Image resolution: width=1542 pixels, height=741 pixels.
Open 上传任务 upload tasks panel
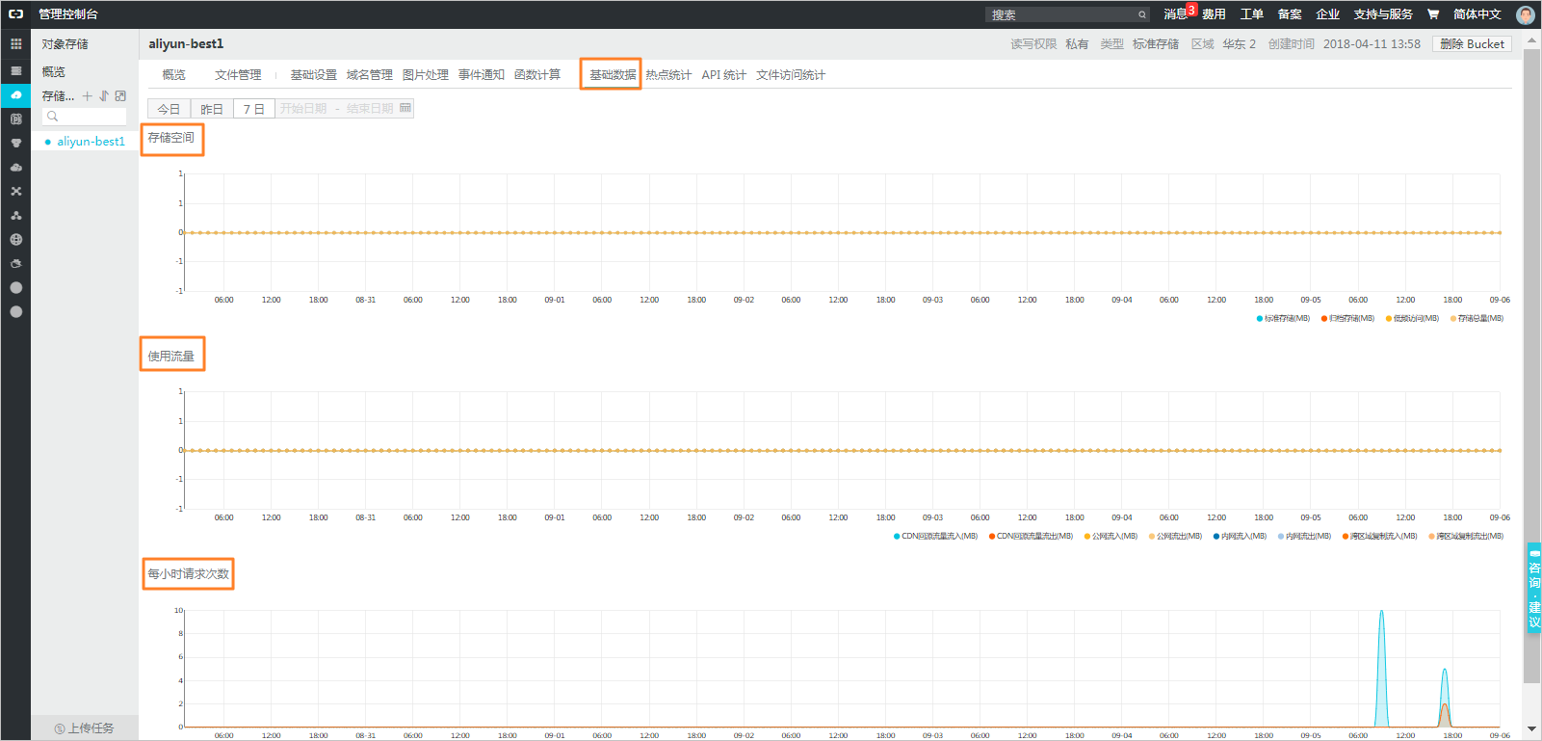click(85, 728)
